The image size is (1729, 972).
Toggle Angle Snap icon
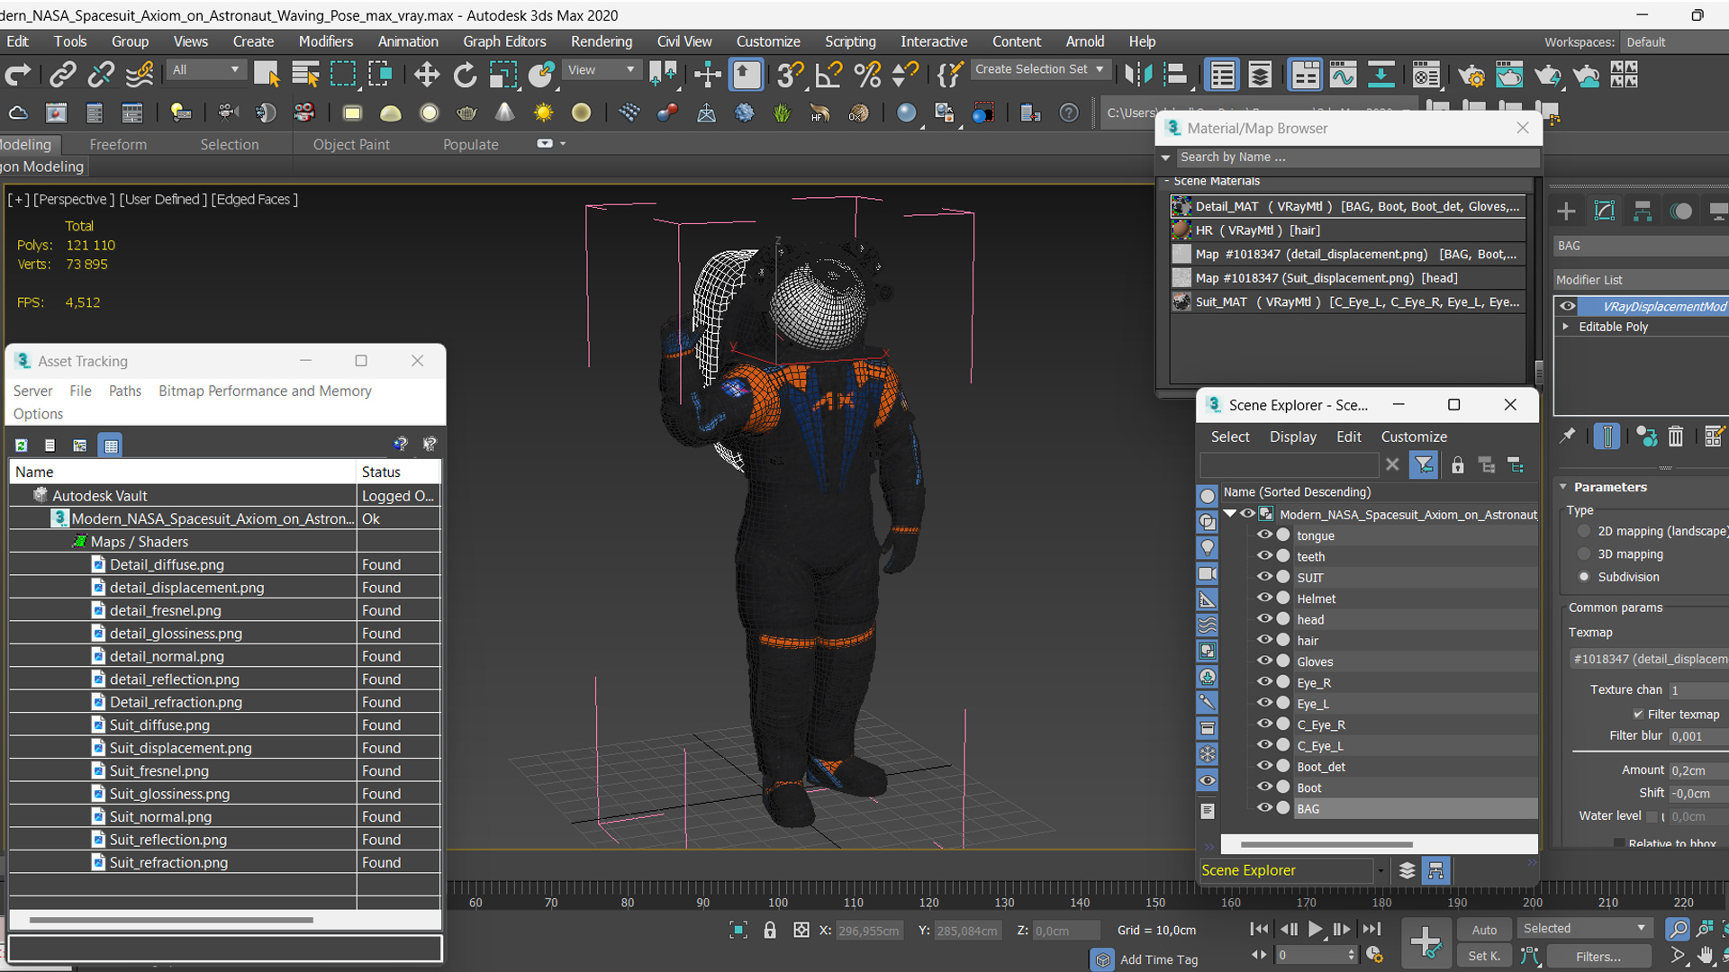coord(828,75)
